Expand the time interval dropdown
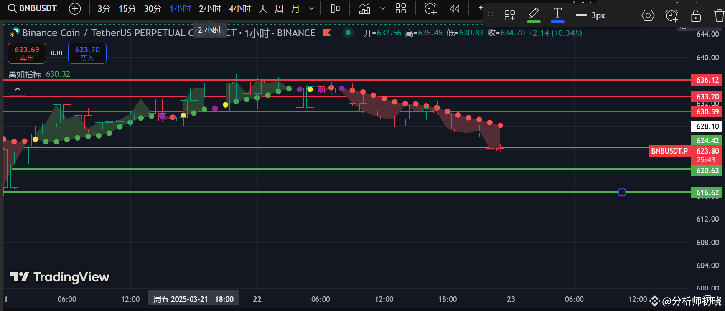Viewport: 725px width, 311px height. point(311,8)
